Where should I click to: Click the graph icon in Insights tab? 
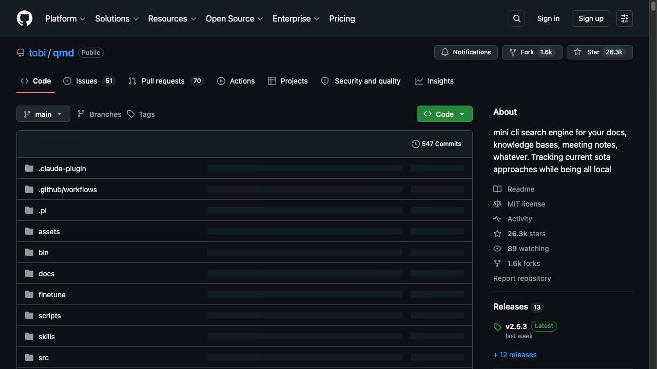pos(419,81)
